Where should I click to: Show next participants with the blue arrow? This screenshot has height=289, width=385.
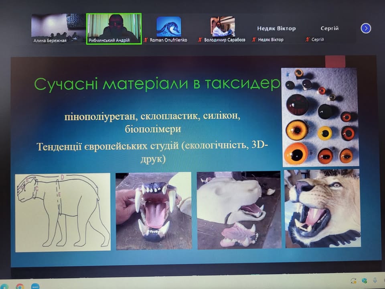(366, 28)
